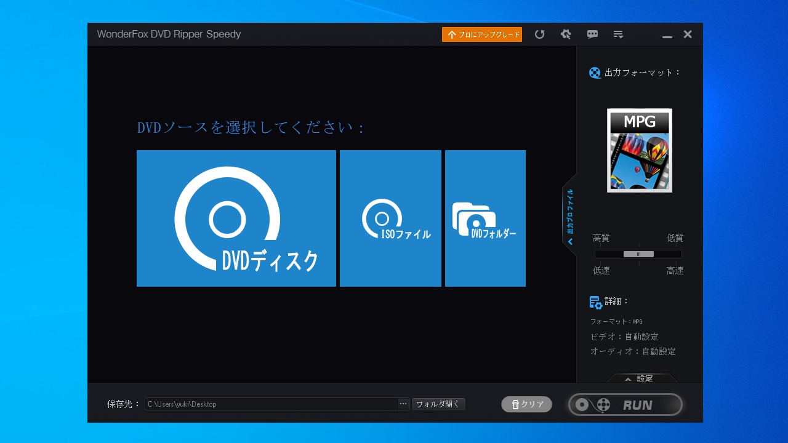Click the オーディオ：自動設定 text
The image size is (788, 443).
click(x=633, y=351)
